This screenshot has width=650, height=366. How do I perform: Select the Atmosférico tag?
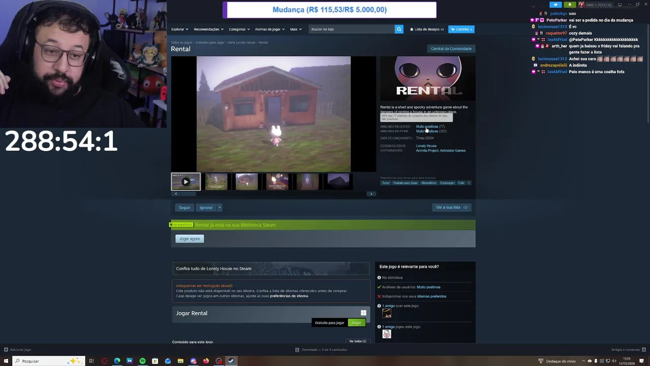click(x=429, y=183)
